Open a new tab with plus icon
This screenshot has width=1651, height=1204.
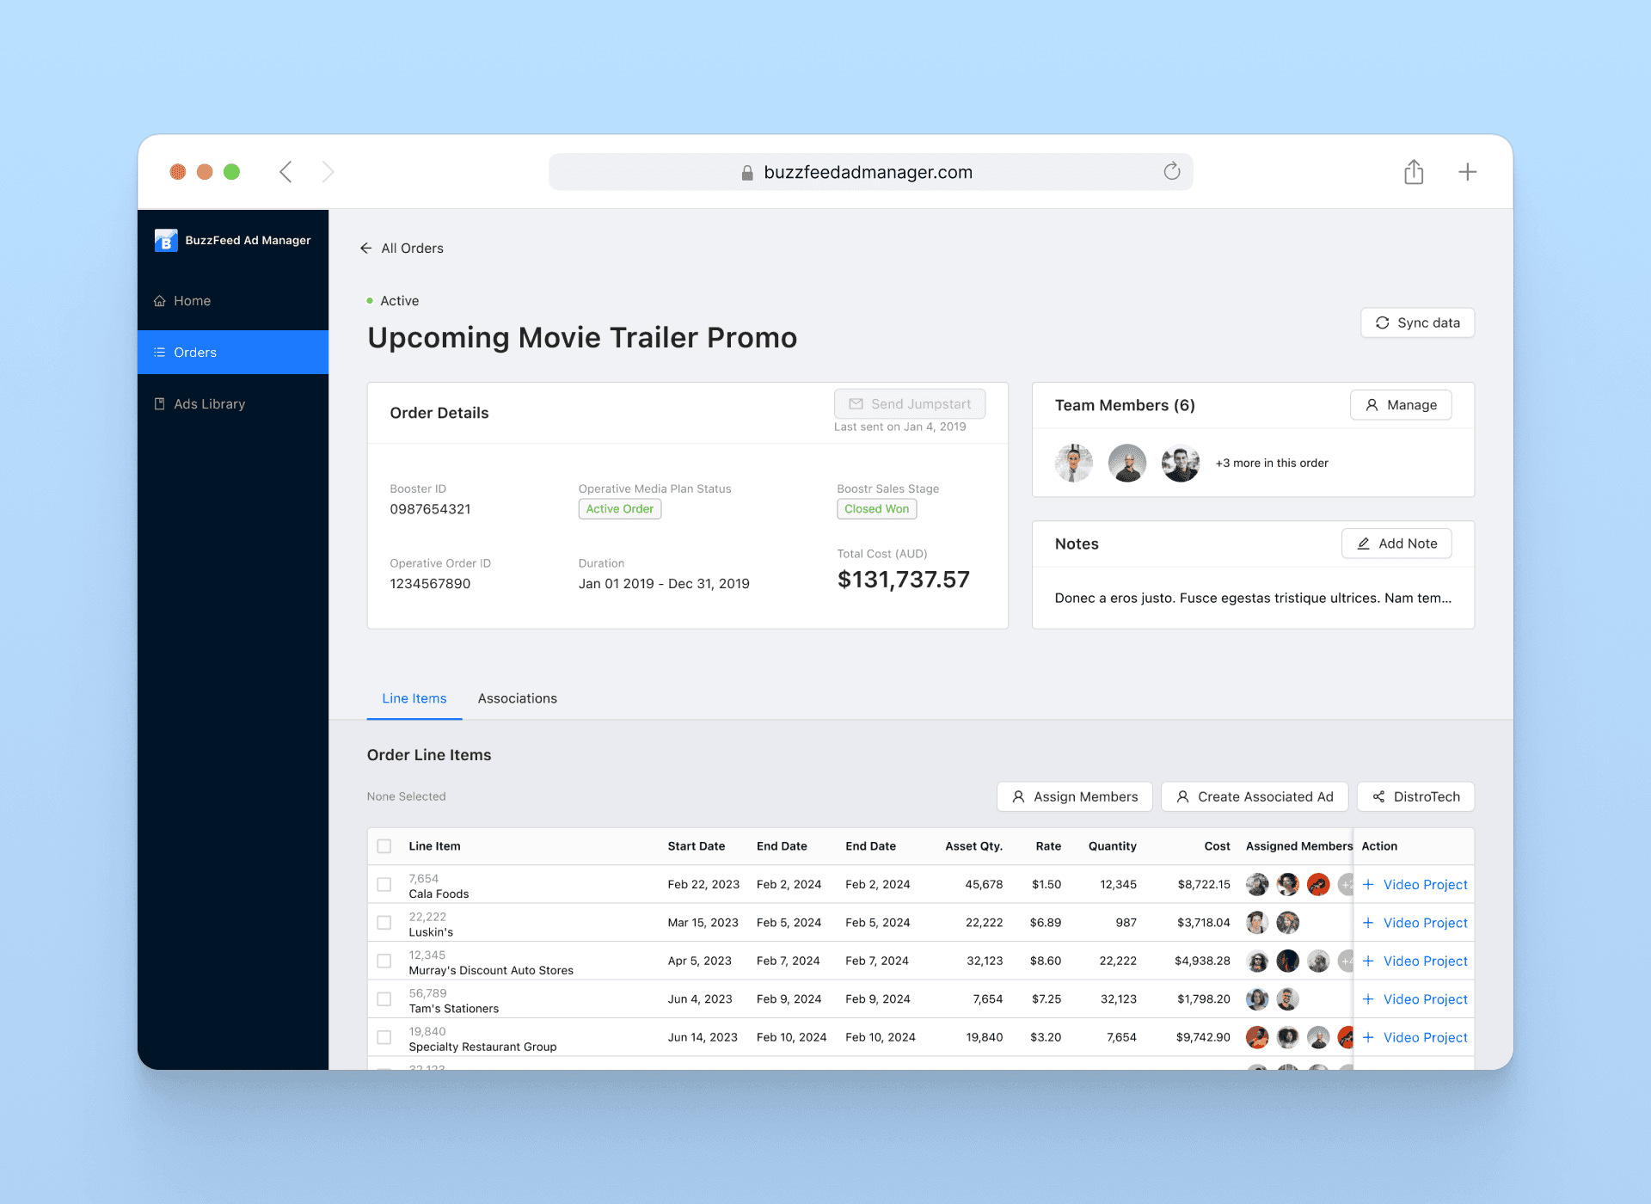click(x=1468, y=172)
